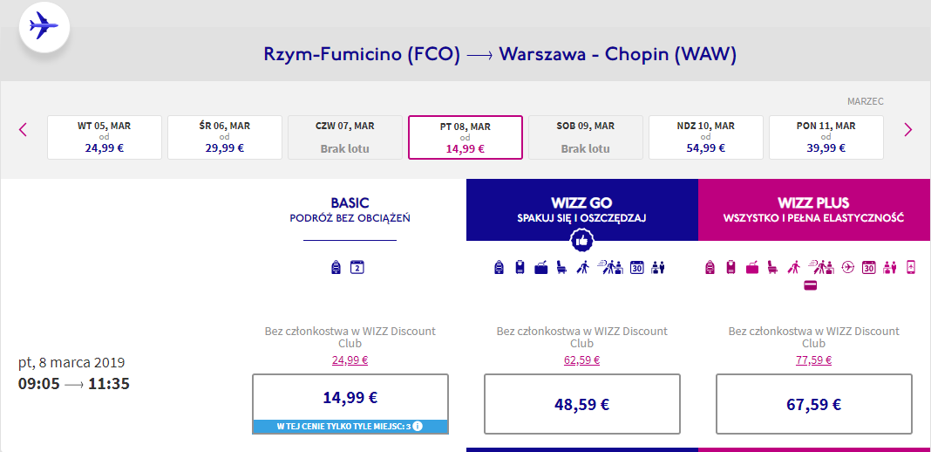Select the WIZZ PLUS fare 67,59 €
This screenshot has height=452, width=931.
pos(813,404)
